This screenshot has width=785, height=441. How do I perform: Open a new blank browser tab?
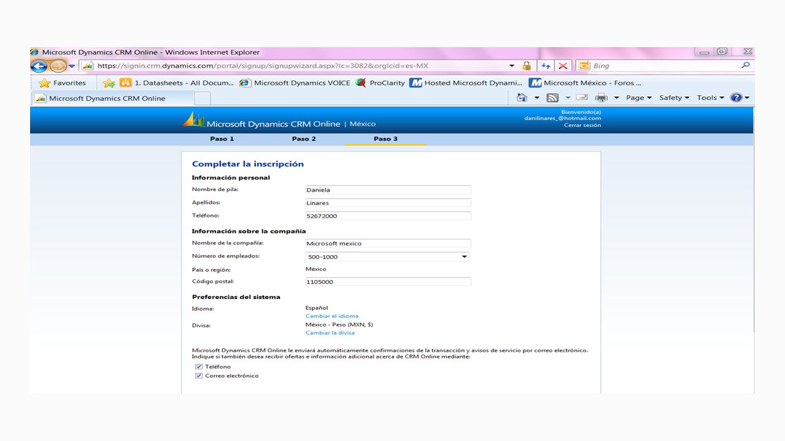[x=203, y=98]
